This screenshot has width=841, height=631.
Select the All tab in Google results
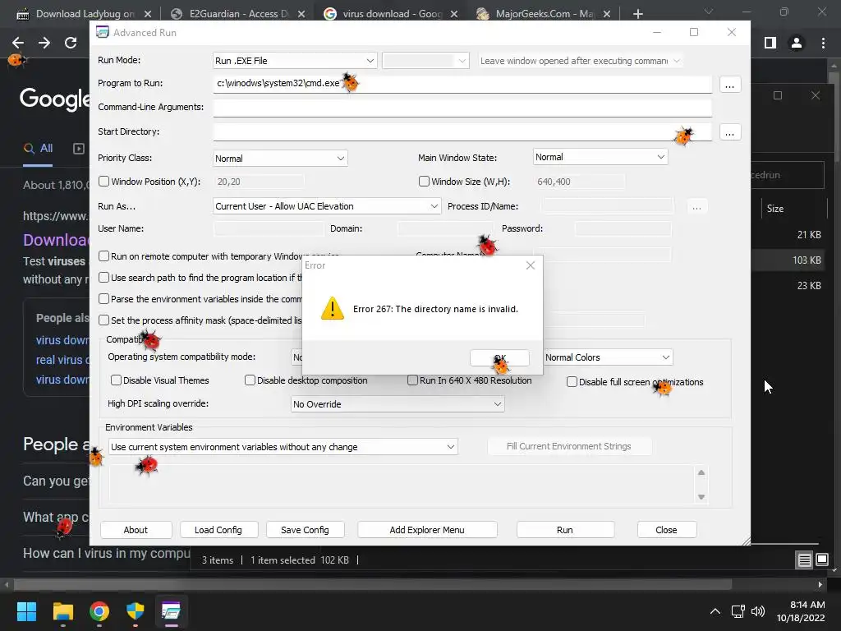pyautogui.click(x=38, y=149)
